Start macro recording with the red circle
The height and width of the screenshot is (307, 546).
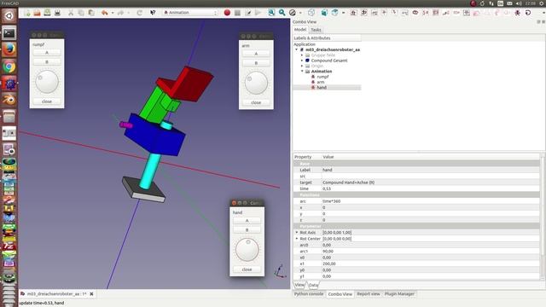(x=227, y=13)
